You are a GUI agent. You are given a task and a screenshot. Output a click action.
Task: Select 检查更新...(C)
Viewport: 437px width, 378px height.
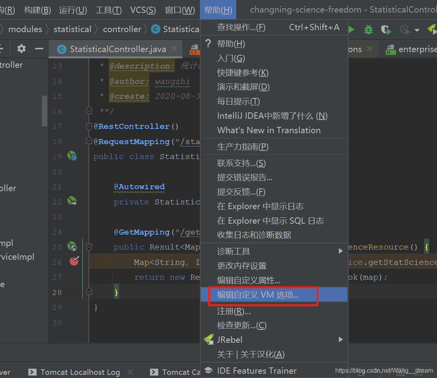point(274,326)
